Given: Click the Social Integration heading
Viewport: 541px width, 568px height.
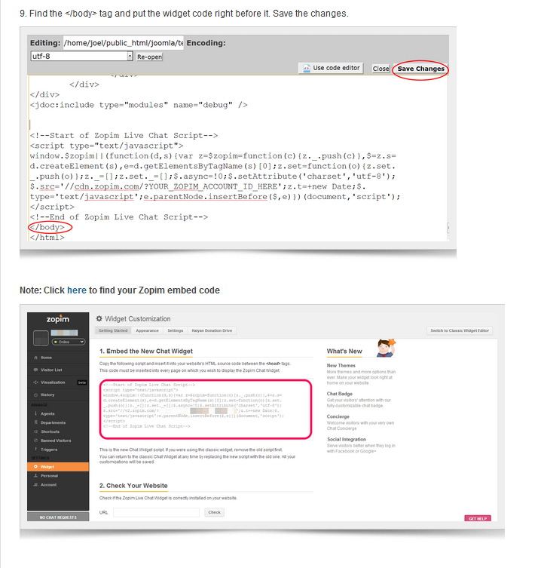Looking at the screenshot, I should [347, 440].
